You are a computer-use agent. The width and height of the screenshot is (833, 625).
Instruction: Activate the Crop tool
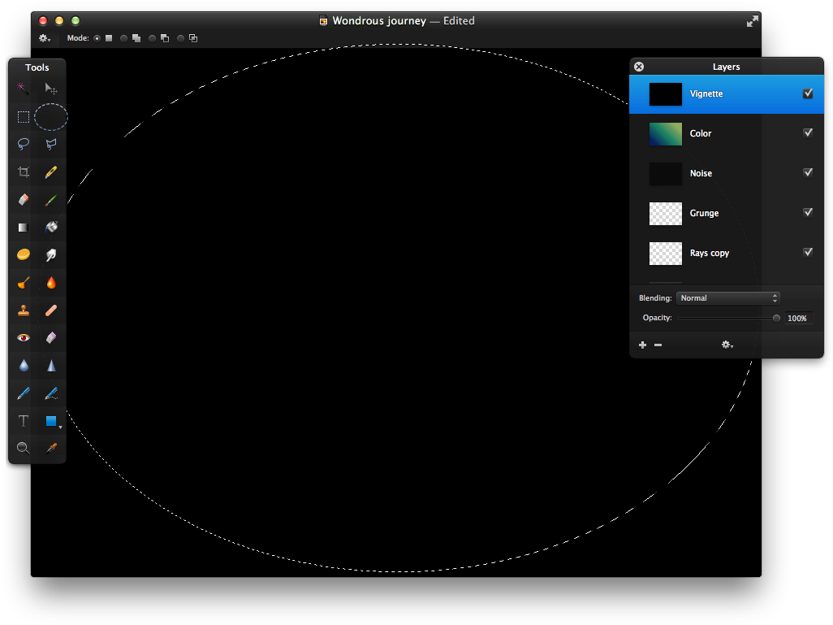pyautogui.click(x=23, y=171)
